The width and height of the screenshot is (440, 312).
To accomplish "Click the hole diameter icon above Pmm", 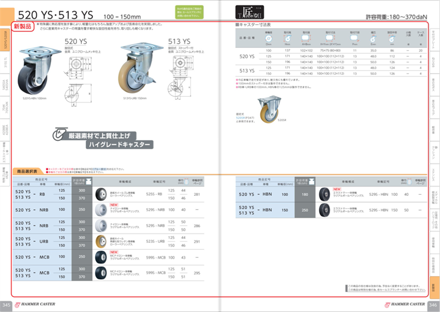I will click(354, 38).
